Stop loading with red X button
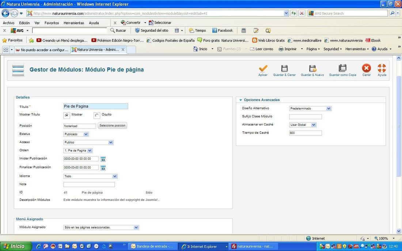 302,13
